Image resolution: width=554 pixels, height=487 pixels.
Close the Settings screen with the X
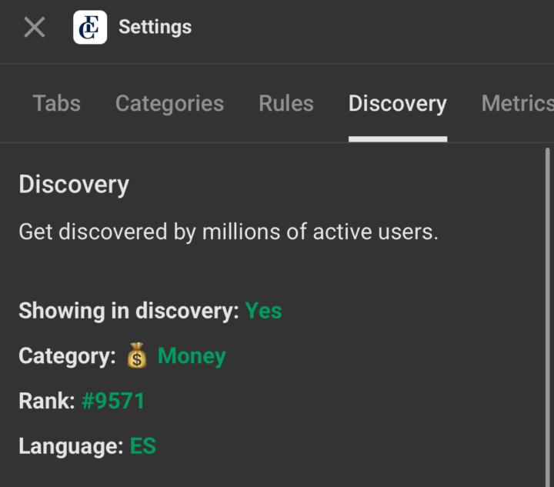[35, 28]
